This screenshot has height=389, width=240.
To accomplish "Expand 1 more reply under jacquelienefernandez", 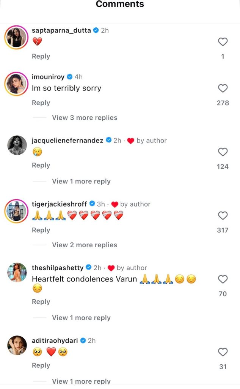I will [x=81, y=182].
